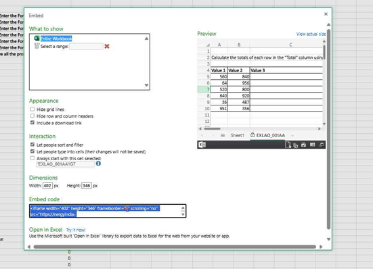373x269 pixels.
Task: Check Always start with this cell selected
Action: 32,158
